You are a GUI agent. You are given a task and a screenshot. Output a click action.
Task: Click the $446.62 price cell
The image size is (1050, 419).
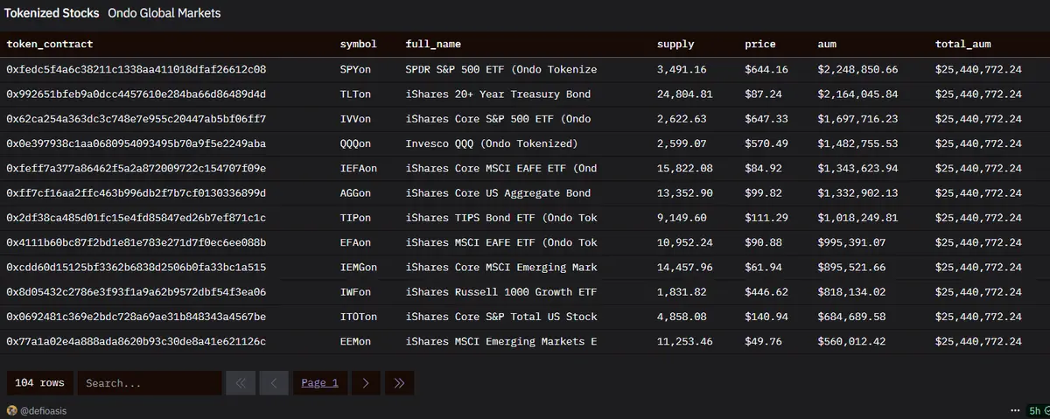click(766, 292)
